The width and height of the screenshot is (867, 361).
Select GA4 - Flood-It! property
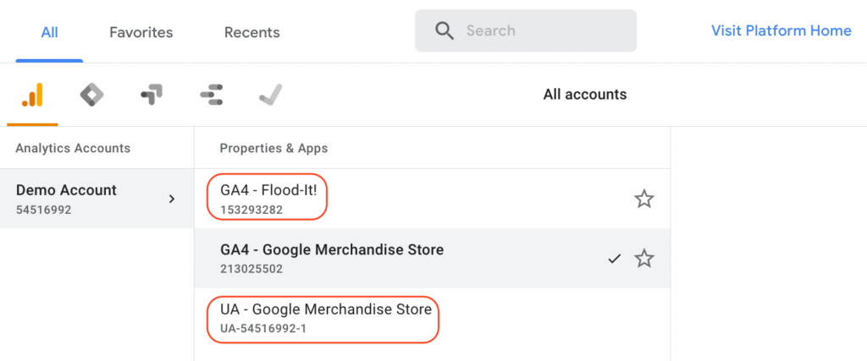(432, 199)
